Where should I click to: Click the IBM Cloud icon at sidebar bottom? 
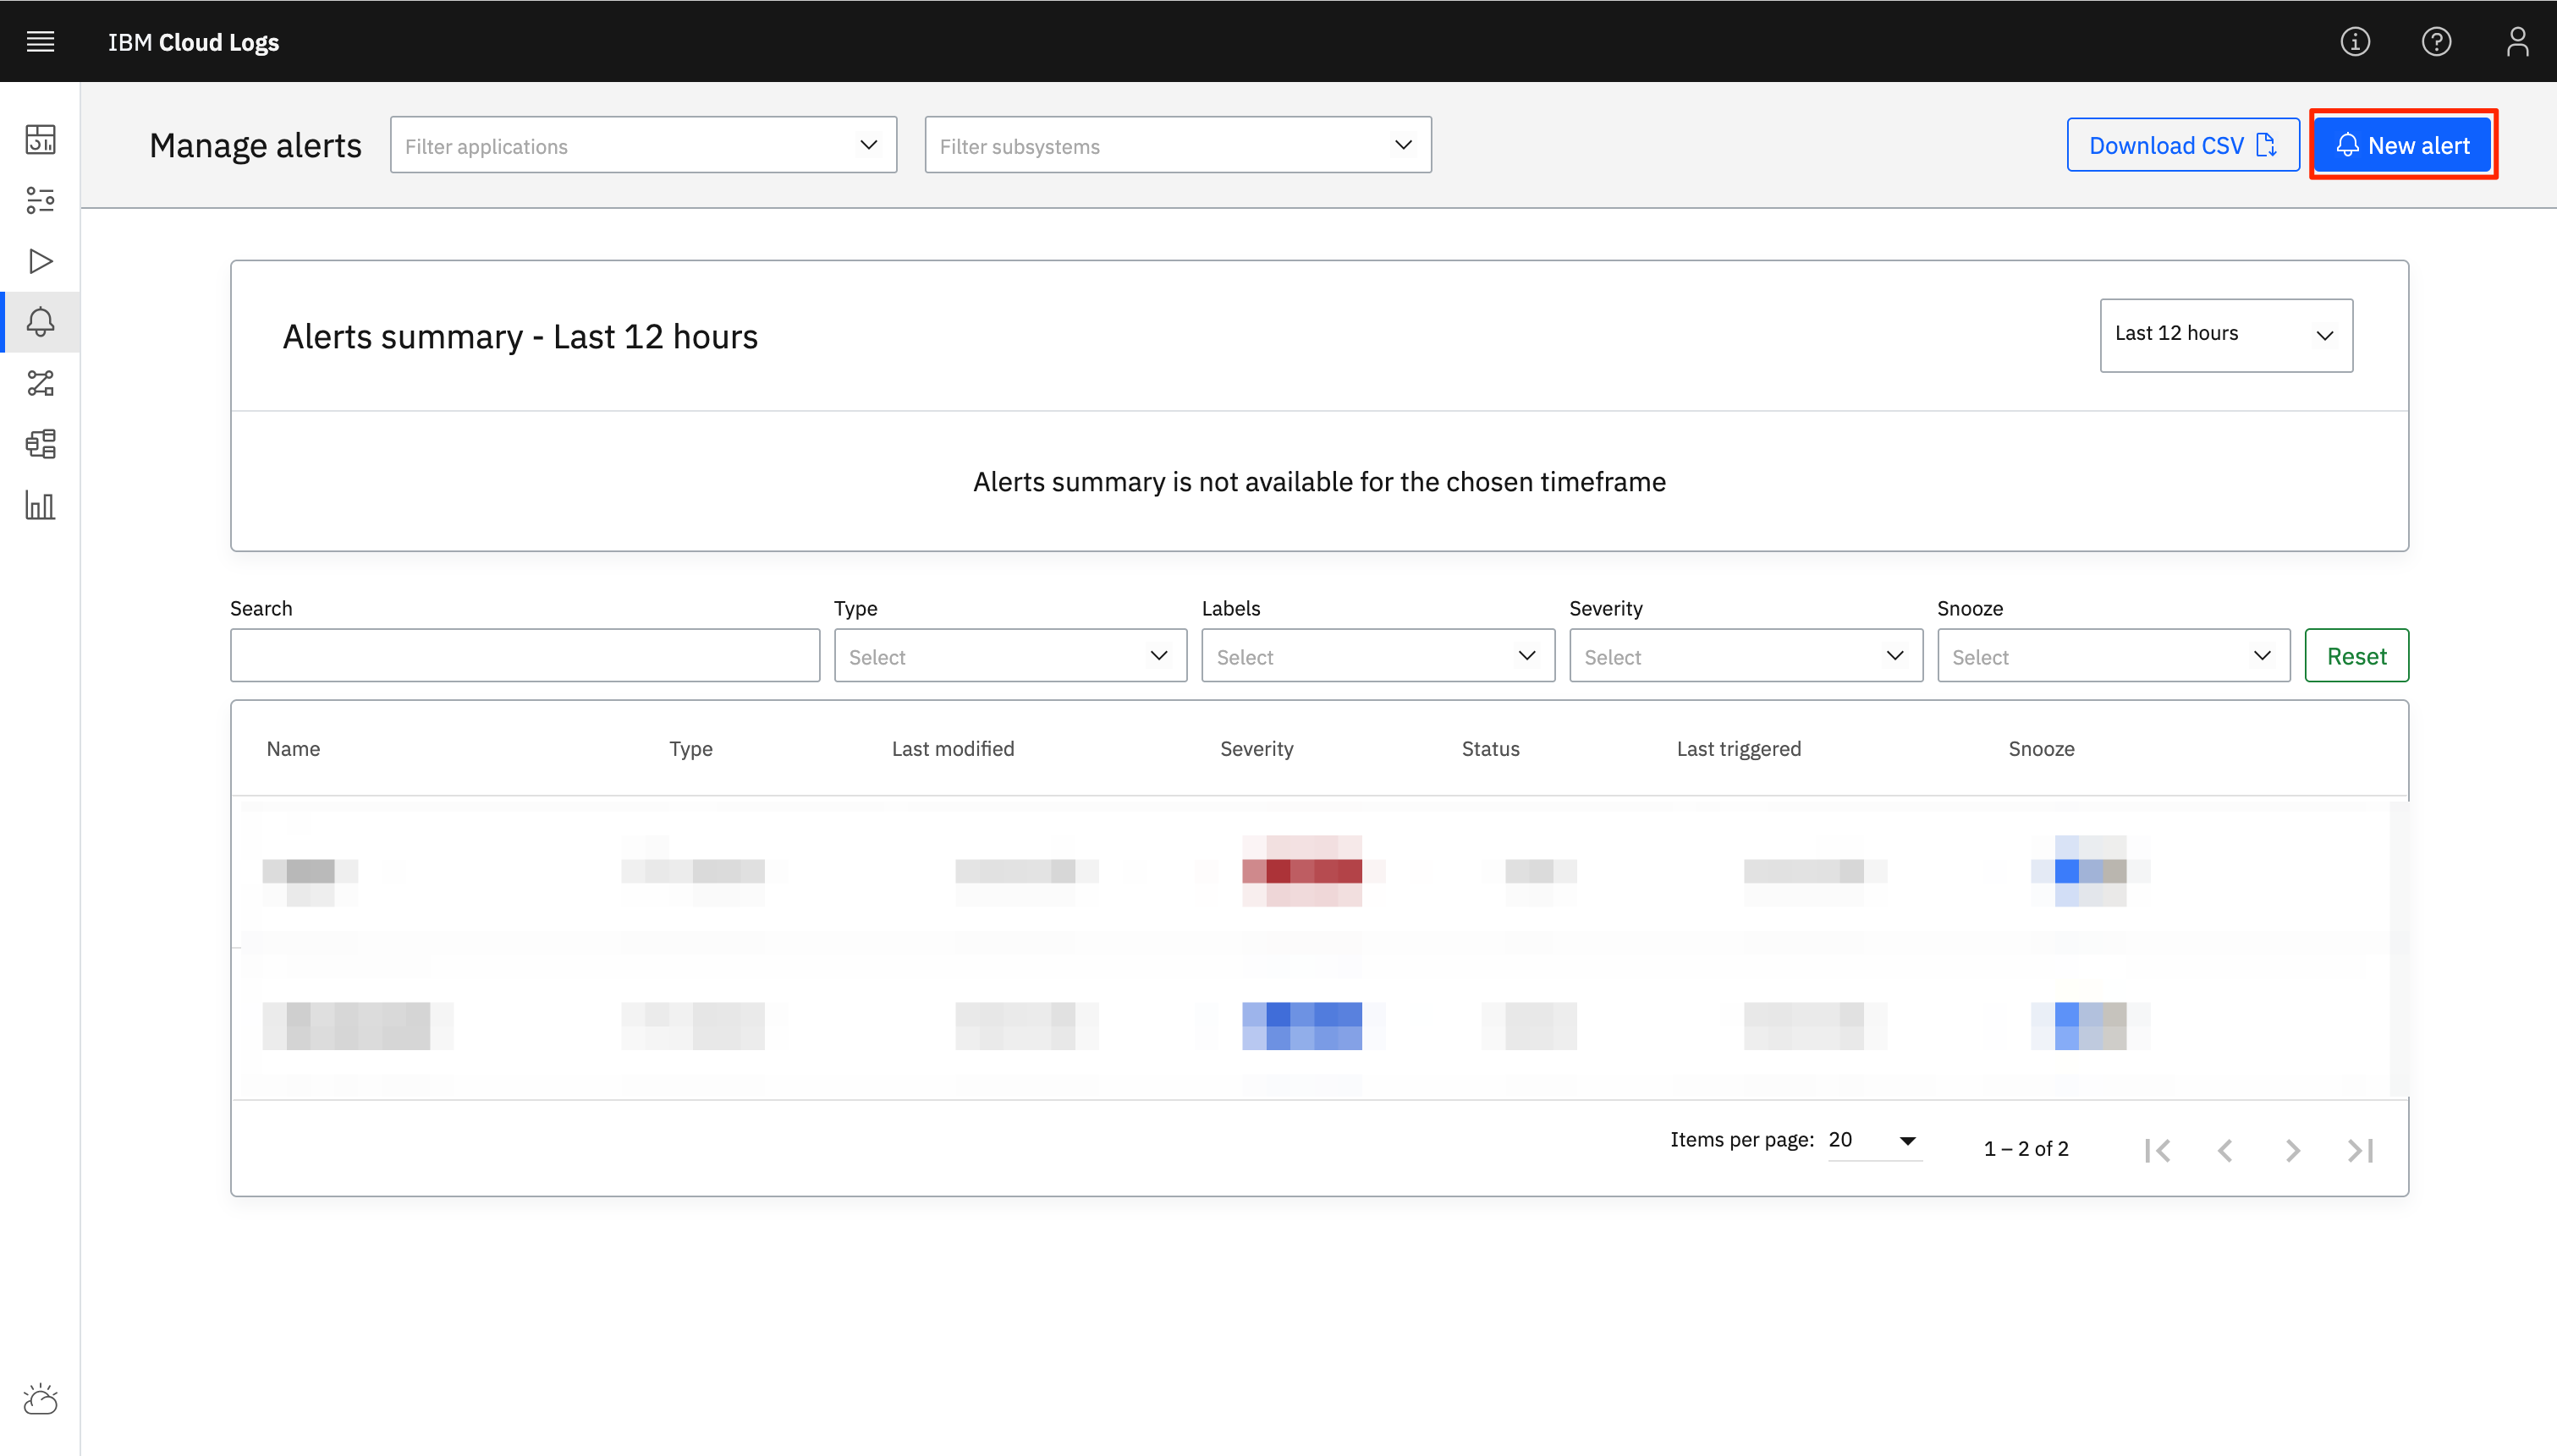(40, 1399)
